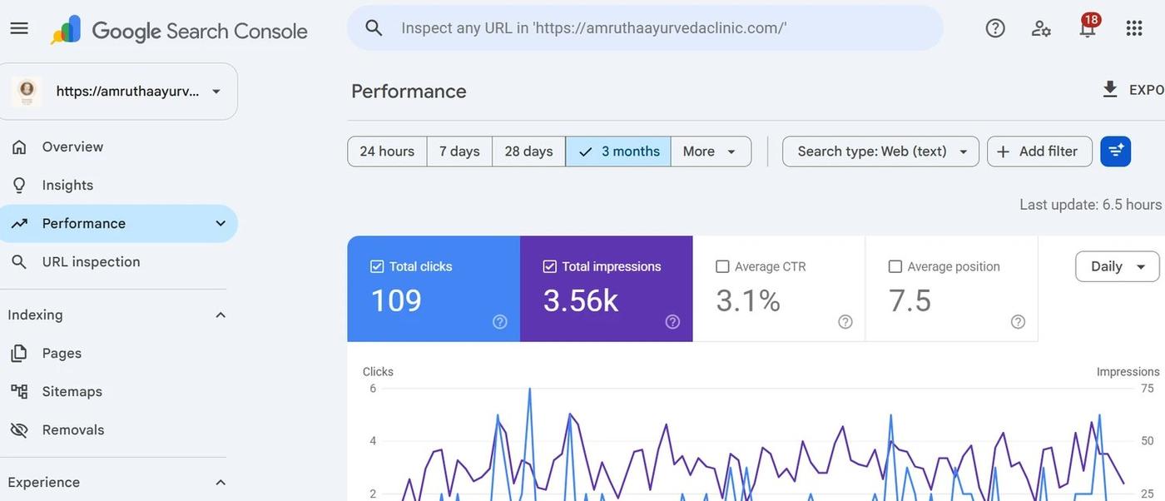
Task: Uncheck the Total impressions checkbox
Action: pyautogui.click(x=549, y=266)
